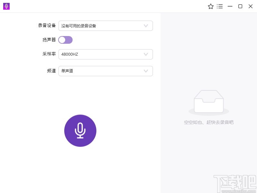This screenshot has height=193, width=257.
Task: Click the chevron arrow on the 采样率 box
Action: [x=146, y=54]
